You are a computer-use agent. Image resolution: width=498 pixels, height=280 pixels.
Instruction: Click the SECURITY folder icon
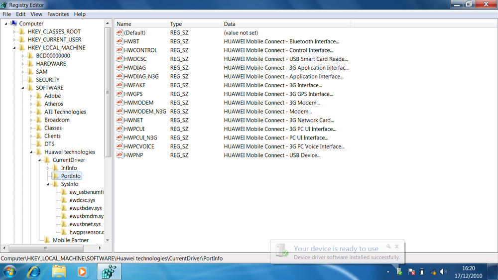(x=30, y=79)
